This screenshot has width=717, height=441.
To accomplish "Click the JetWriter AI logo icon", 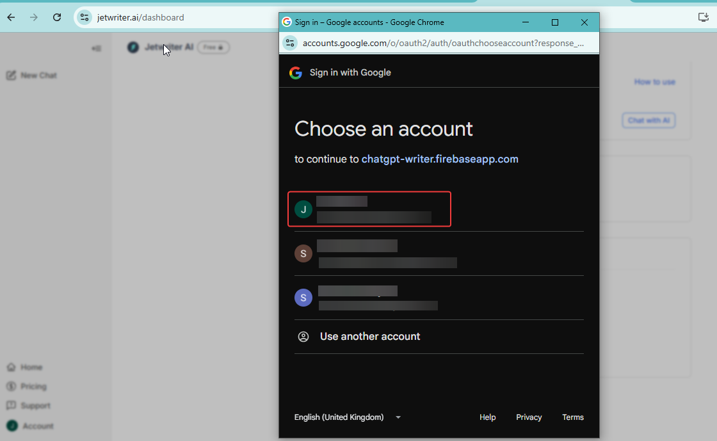I will [x=133, y=47].
